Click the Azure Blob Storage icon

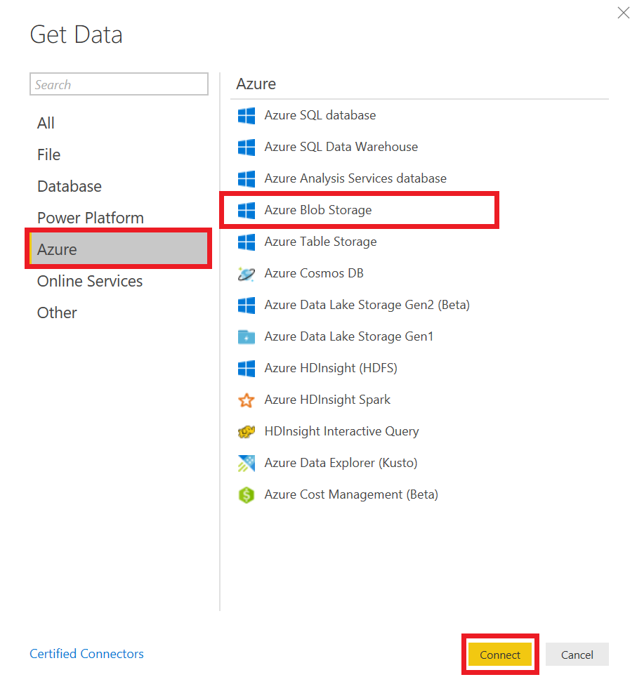(x=247, y=211)
